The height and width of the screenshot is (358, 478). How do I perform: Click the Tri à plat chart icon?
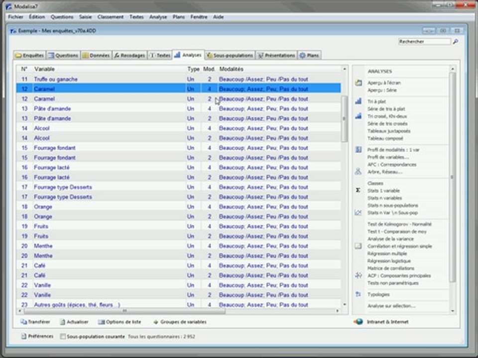coord(358,101)
